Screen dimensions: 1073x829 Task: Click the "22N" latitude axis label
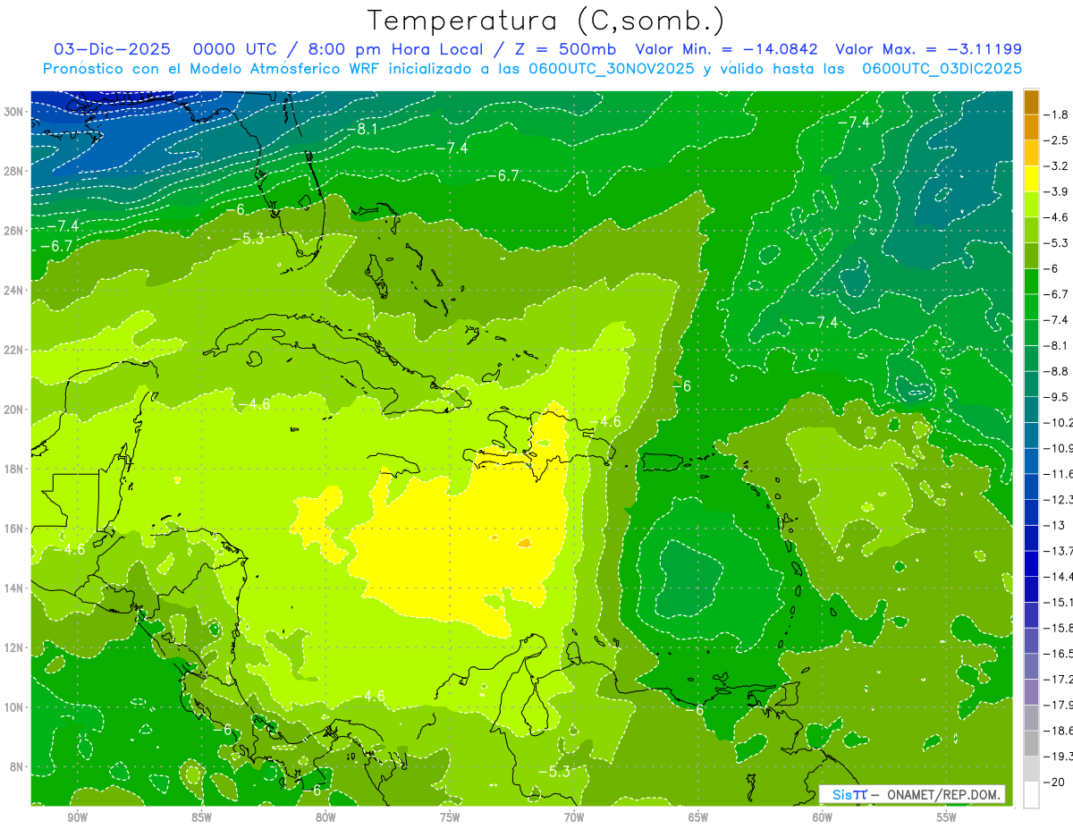[x=13, y=350]
